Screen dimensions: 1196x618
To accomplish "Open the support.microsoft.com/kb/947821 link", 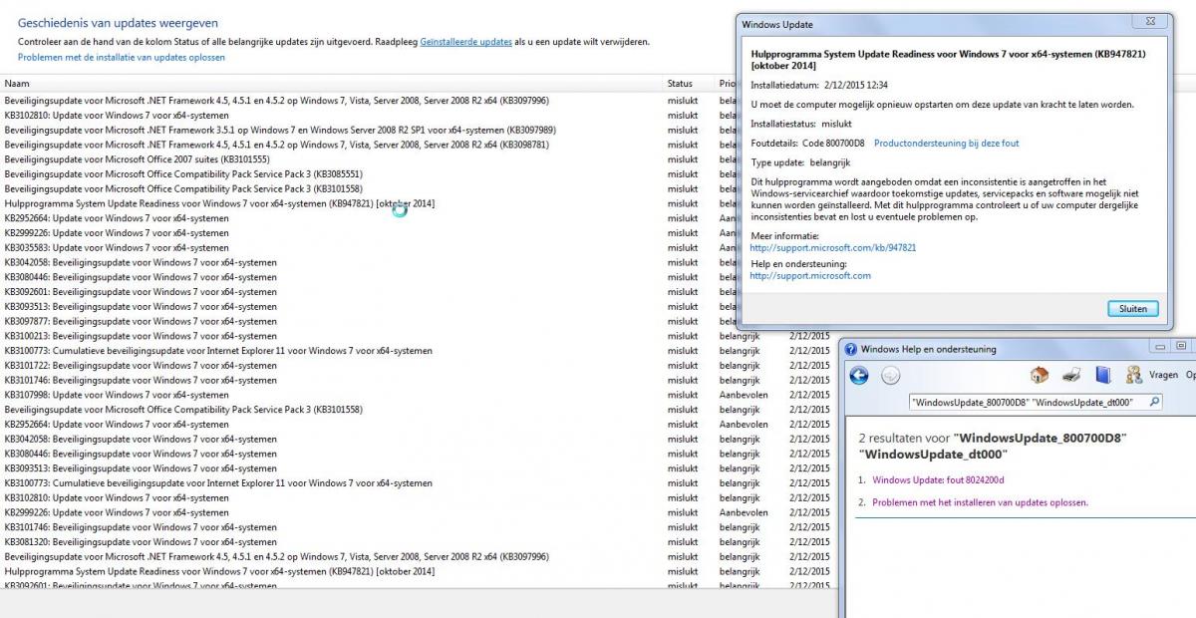I will point(832,247).
